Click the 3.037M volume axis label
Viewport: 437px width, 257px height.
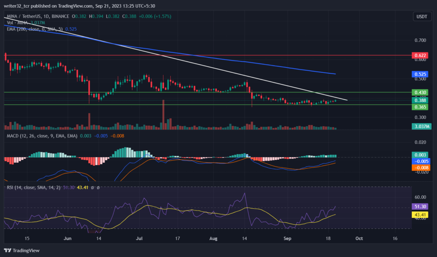point(421,127)
